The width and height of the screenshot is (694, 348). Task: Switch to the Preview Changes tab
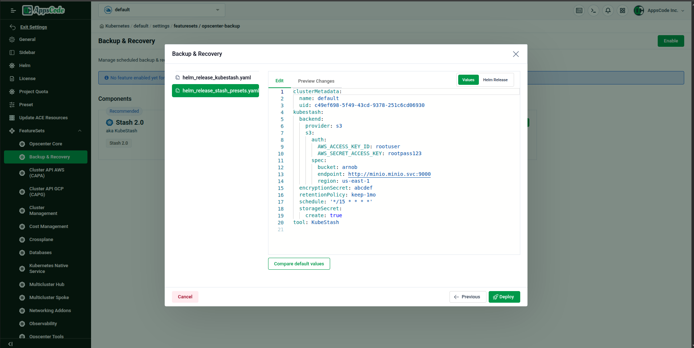point(316,81)
